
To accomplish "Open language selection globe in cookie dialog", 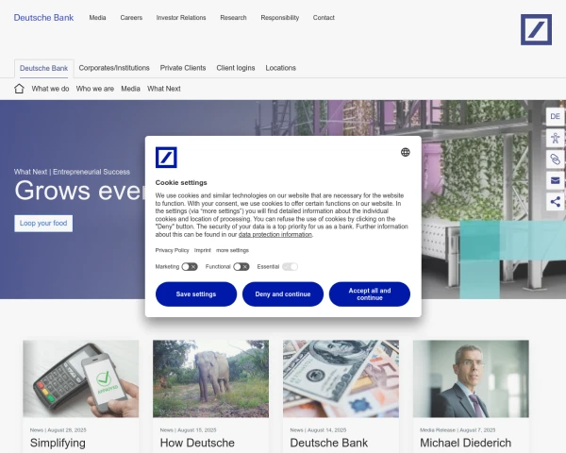I will pyautogui.click(x=406, y=152).
